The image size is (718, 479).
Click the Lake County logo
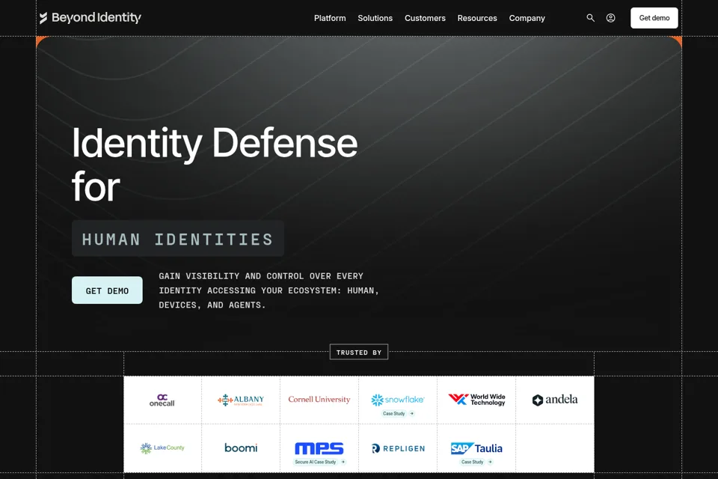162,448
